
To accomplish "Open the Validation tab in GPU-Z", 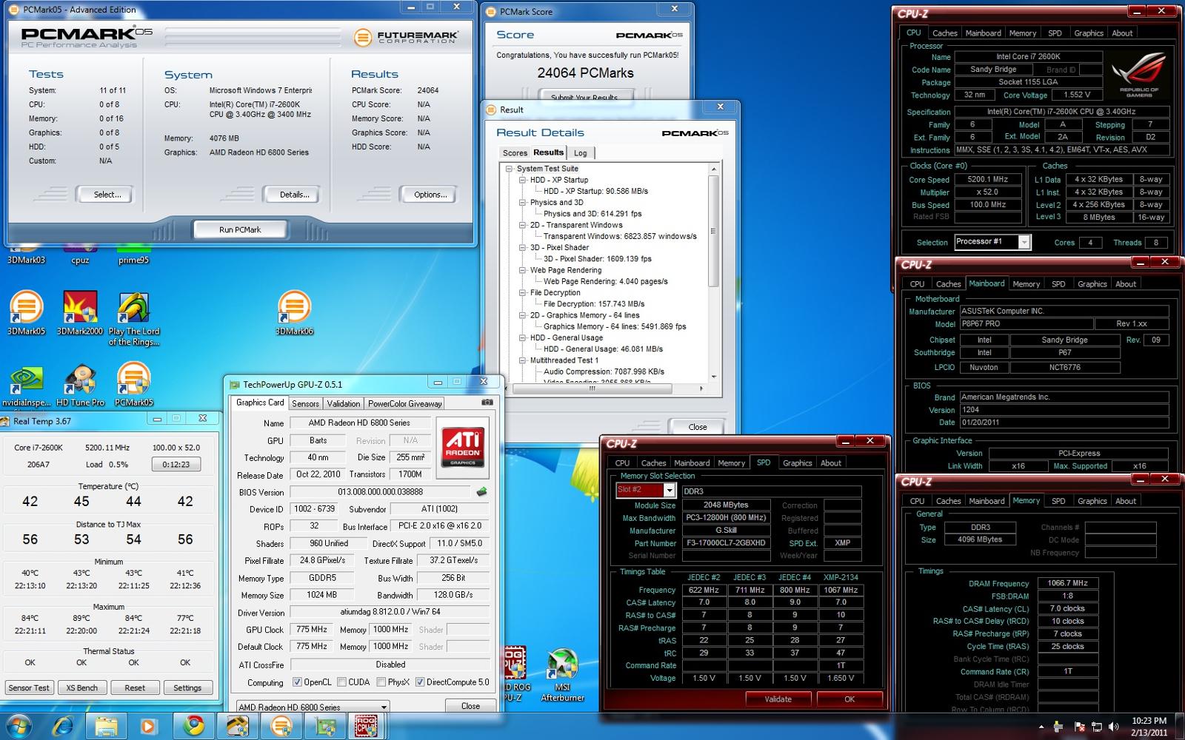I will coord(344,403).
